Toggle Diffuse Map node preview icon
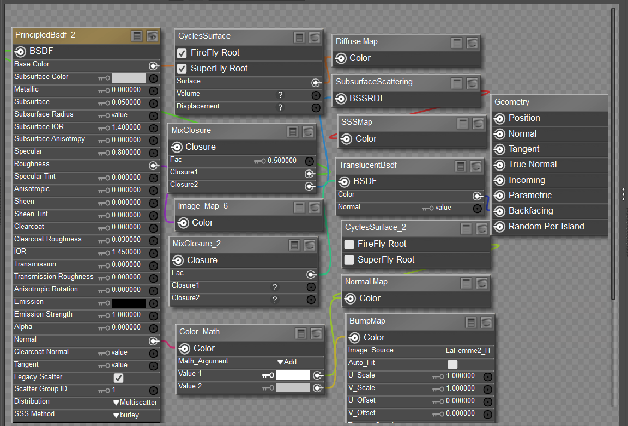628x426 pixels. pos(472,43)
